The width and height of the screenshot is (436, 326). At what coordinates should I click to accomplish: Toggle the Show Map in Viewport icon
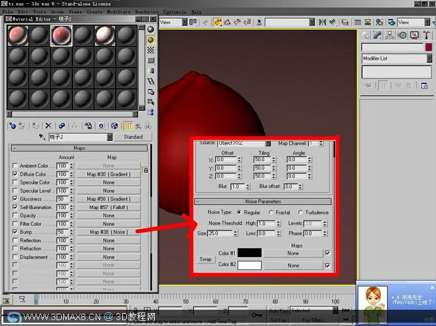click(115, 126)
